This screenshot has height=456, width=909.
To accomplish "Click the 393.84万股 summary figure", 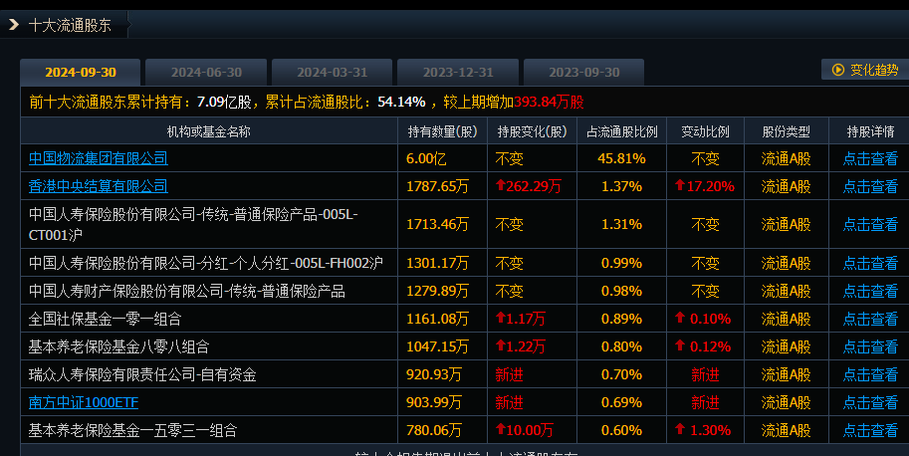I will point(549,102).
